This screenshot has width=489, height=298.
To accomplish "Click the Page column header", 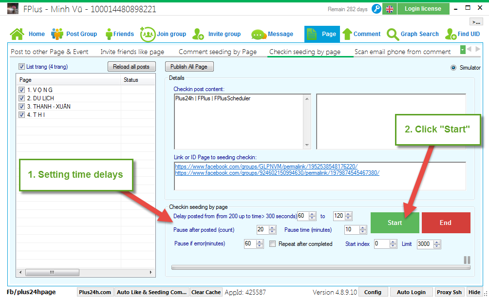I will click(68, 80).
